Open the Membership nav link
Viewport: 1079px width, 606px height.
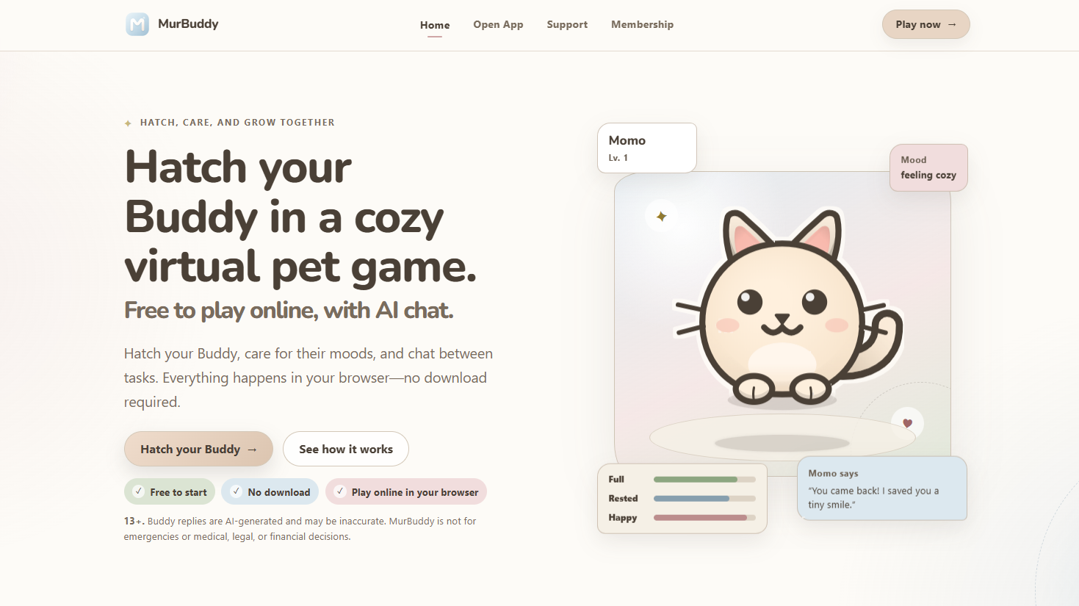(642, 24)
